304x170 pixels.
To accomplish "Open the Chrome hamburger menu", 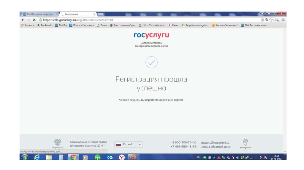I will point(283,20).
